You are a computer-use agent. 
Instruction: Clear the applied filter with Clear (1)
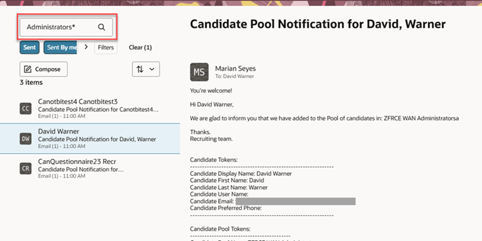(140, 47)
